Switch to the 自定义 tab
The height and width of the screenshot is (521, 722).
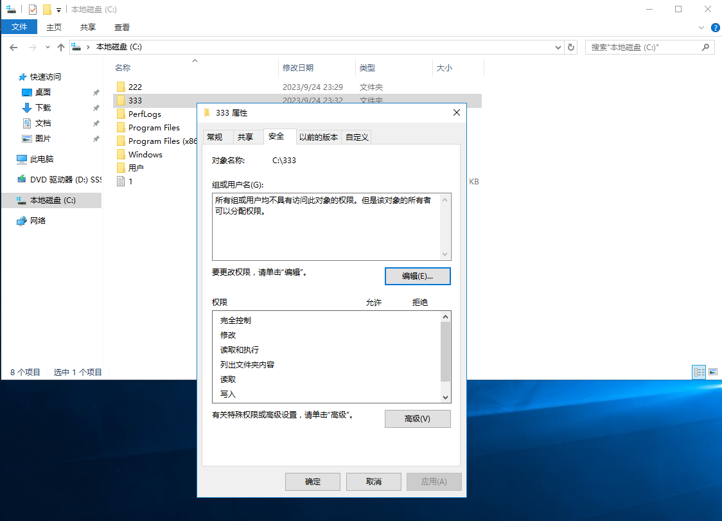pos(357,137)
